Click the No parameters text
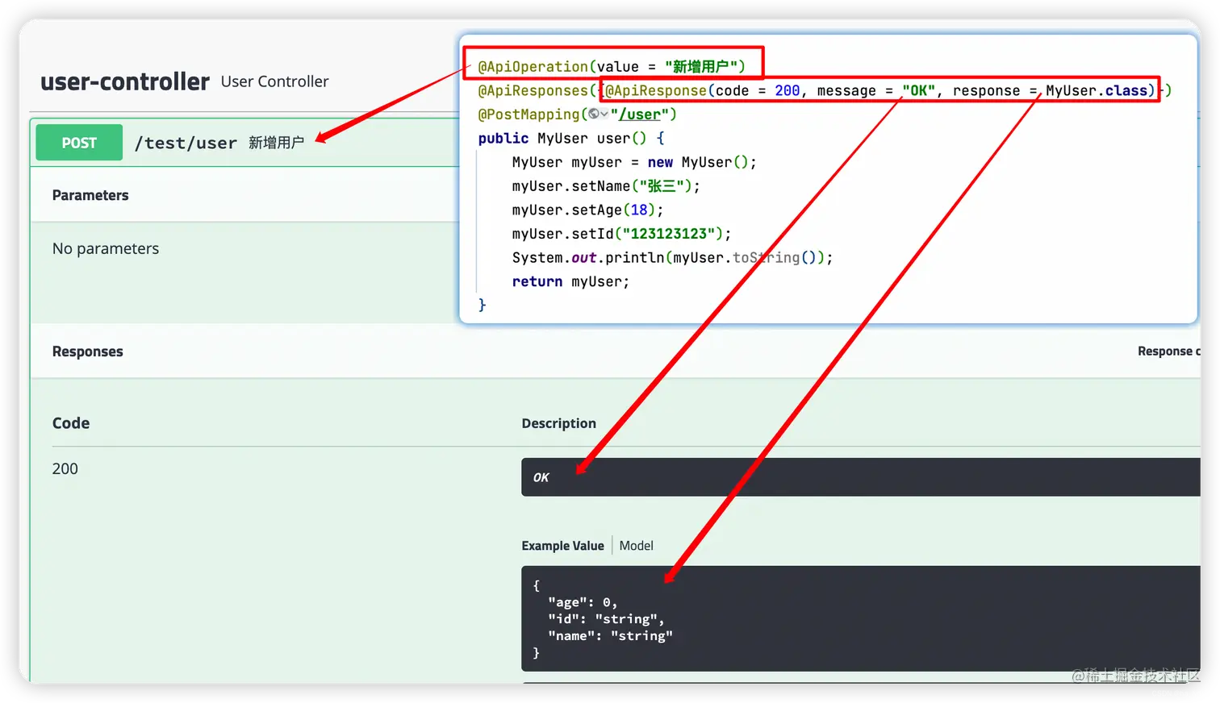Viewport: 1220px width, 703px height. 106,248
